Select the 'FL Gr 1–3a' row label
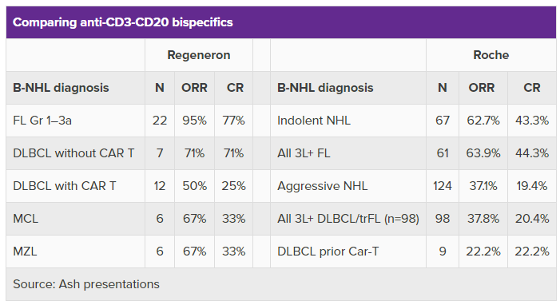This screenshot has height=305, width=560. [42, 121]
